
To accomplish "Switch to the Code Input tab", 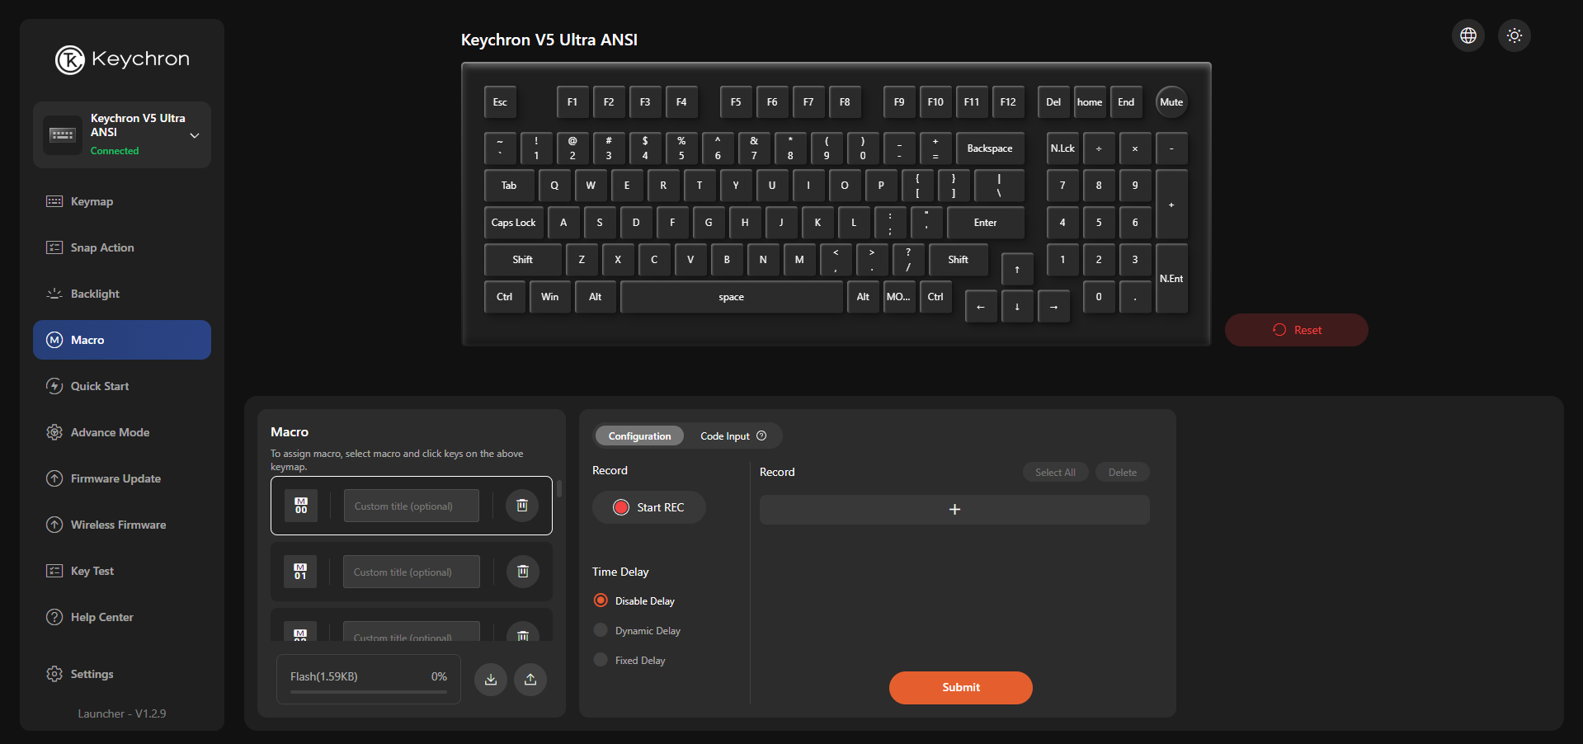I will pyautogui.click(x=725, y=436).
